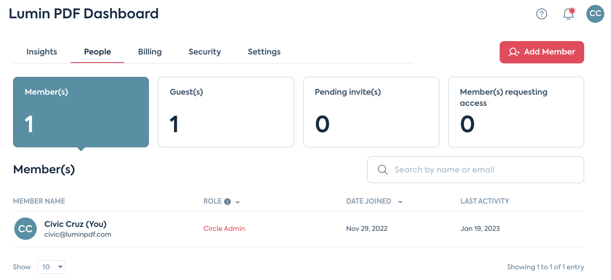
Task: Toggle the DATE JOINED sort arrow
Action: pos(400,202)
